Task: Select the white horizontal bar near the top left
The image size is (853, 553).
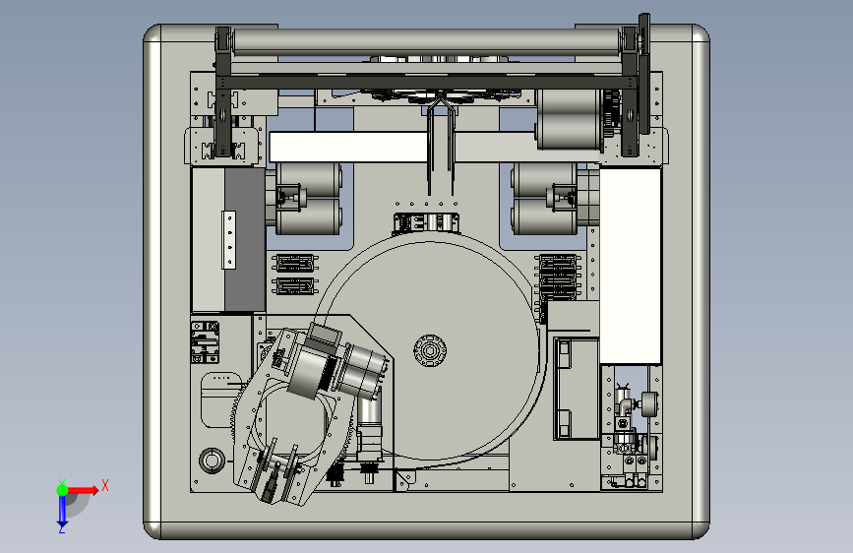Action: 348,147
